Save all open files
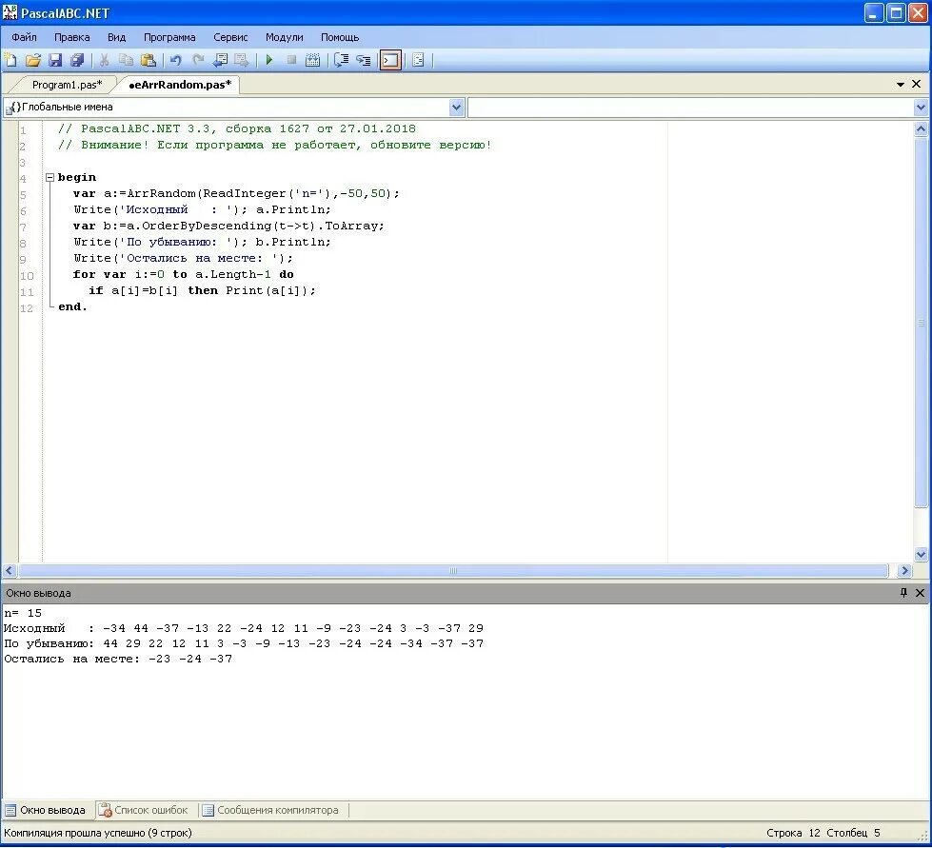Viewport: 932px width, 848px height. tap(77, 60)
